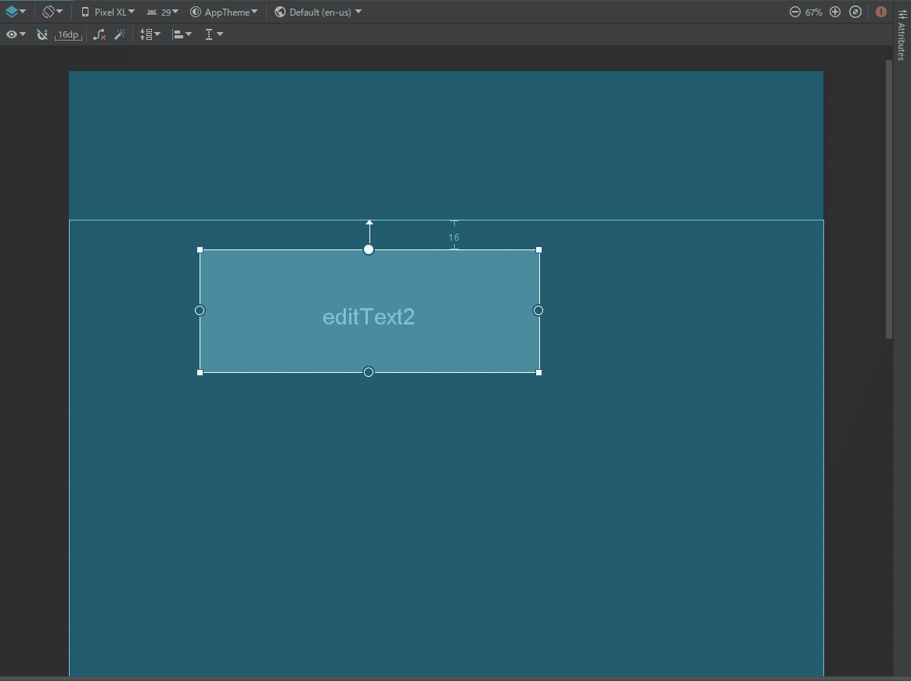Click the 67% zoom level text
Screen dimensions: 911x681
pos(813,13)
